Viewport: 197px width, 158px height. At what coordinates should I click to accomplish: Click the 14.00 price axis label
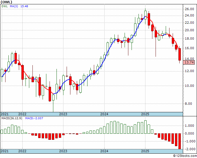pyautogui.click(x=189, y=59)
